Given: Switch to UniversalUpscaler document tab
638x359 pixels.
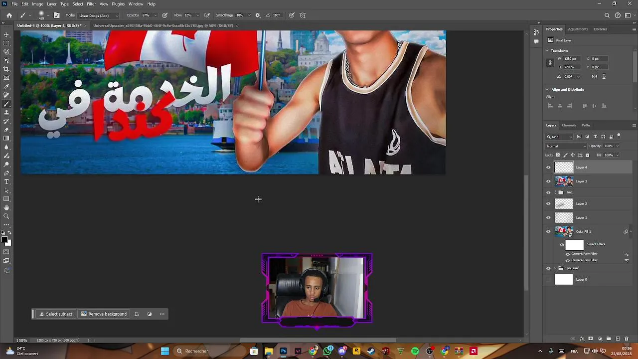Looking at the screenshot, I should coord(163,25).
